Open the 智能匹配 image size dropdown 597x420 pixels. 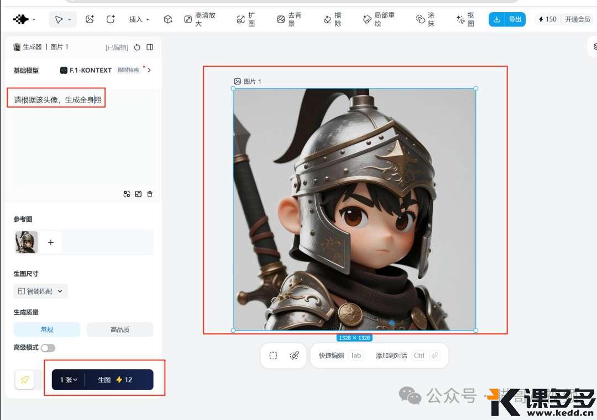[x=40, y=291]
